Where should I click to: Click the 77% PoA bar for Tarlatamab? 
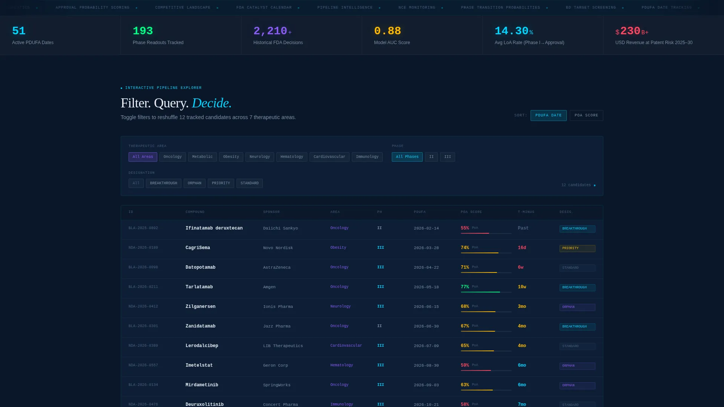tap(486, 292)
